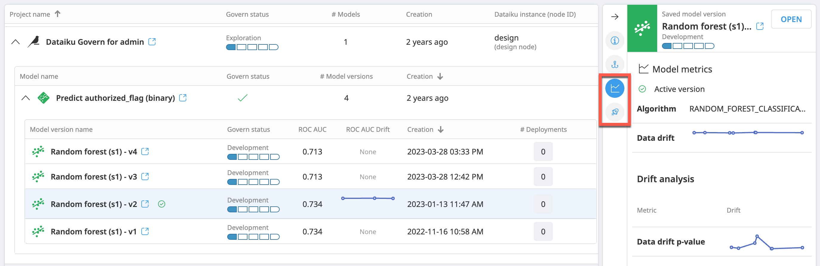Collapse the right side panel arrow
Image resolution: width=820 pixels, height=266 pixels.
pos(615,17)
